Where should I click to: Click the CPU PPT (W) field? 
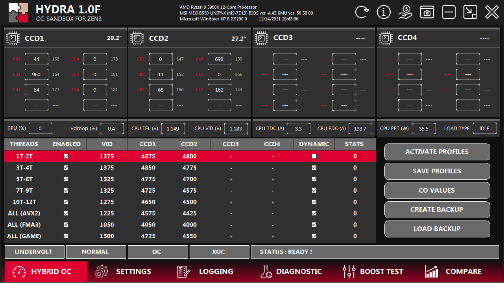point(424,129)
